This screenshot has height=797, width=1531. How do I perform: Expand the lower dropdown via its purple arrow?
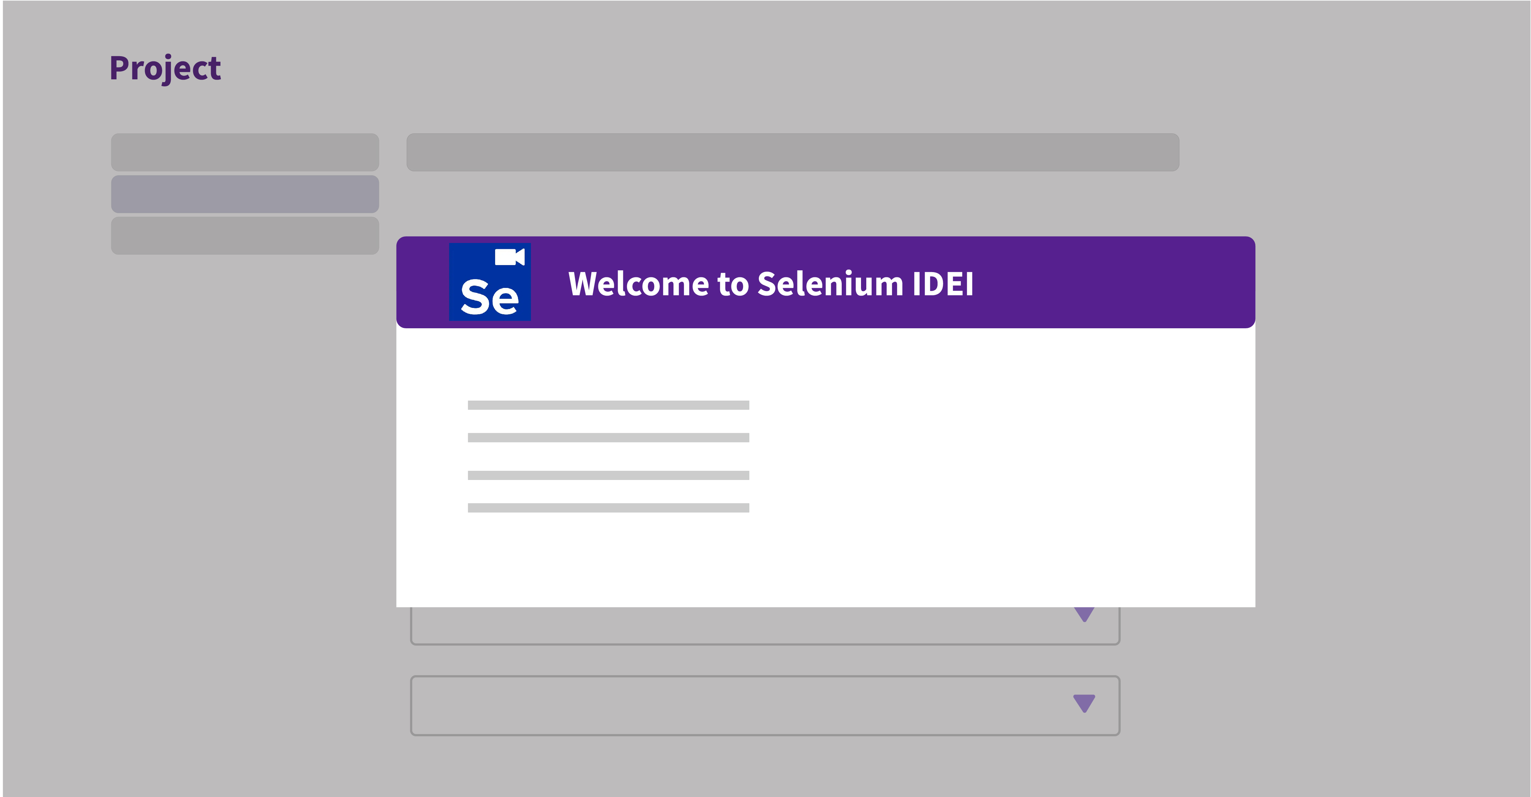[x=1084, y=703]
